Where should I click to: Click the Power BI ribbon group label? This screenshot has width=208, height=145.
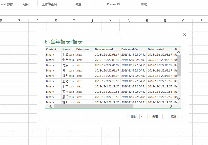[114, 4]
